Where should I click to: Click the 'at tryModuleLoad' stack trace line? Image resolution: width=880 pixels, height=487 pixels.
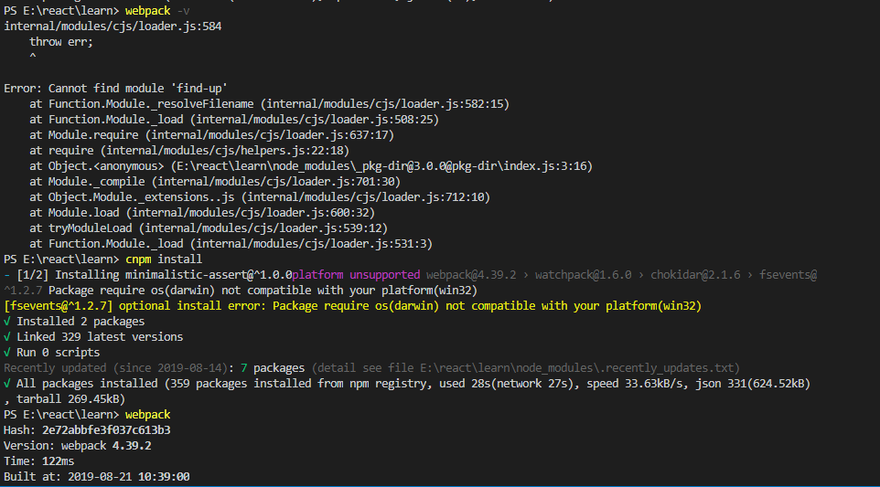209,228
